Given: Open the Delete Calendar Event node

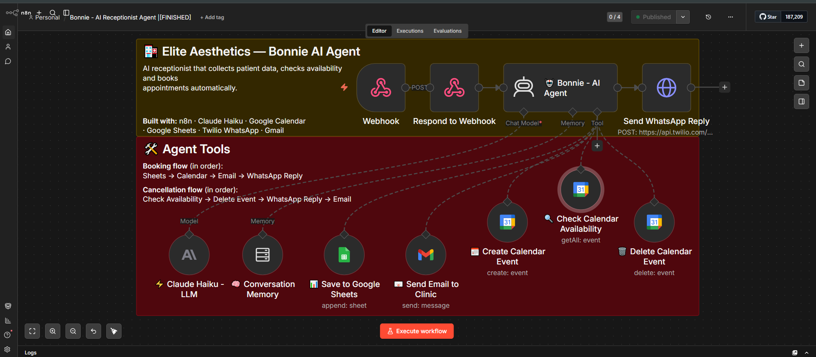Looking at the screenshot, I should (x=654, y=222).
